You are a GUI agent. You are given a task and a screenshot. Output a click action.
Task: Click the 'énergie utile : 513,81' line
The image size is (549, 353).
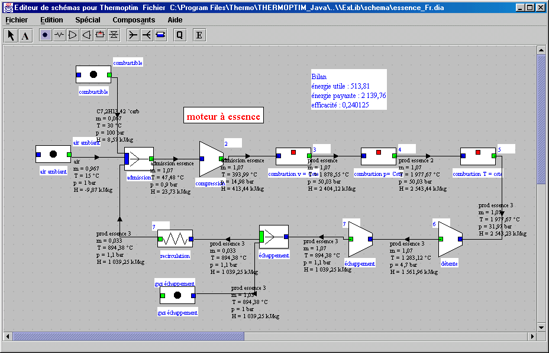pyautogui.click(x=340, y=86)
